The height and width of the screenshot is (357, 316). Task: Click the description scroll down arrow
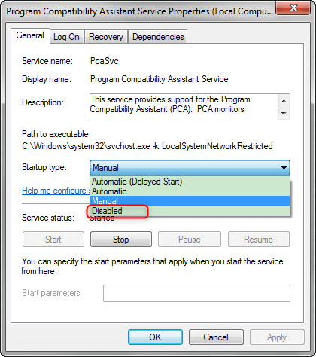[284, 113]
